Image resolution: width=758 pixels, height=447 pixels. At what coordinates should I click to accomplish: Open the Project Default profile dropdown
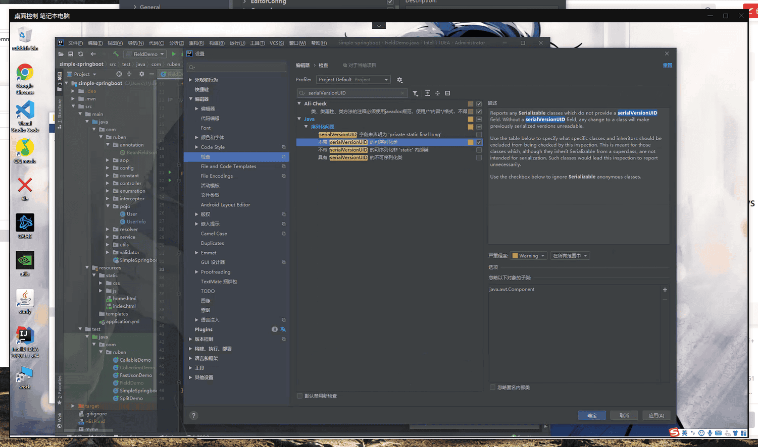[353, 80]
